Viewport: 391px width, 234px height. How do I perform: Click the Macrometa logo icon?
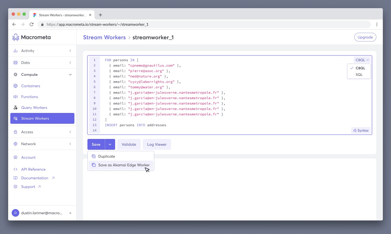coord(16,37)
